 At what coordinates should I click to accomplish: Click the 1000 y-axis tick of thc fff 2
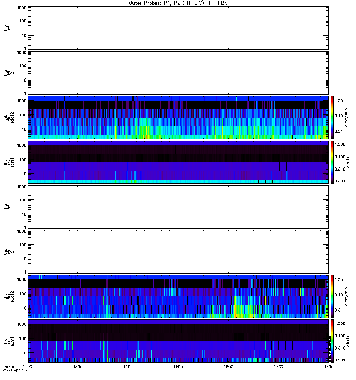(21, 231)
